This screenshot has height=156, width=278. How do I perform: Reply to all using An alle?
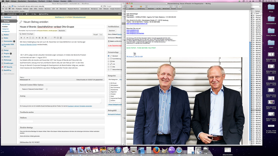pyautogui.click(x=158, y=6)
